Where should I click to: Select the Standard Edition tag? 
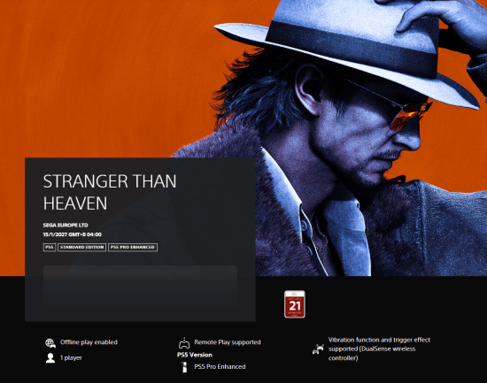click(x=82, y=248)
